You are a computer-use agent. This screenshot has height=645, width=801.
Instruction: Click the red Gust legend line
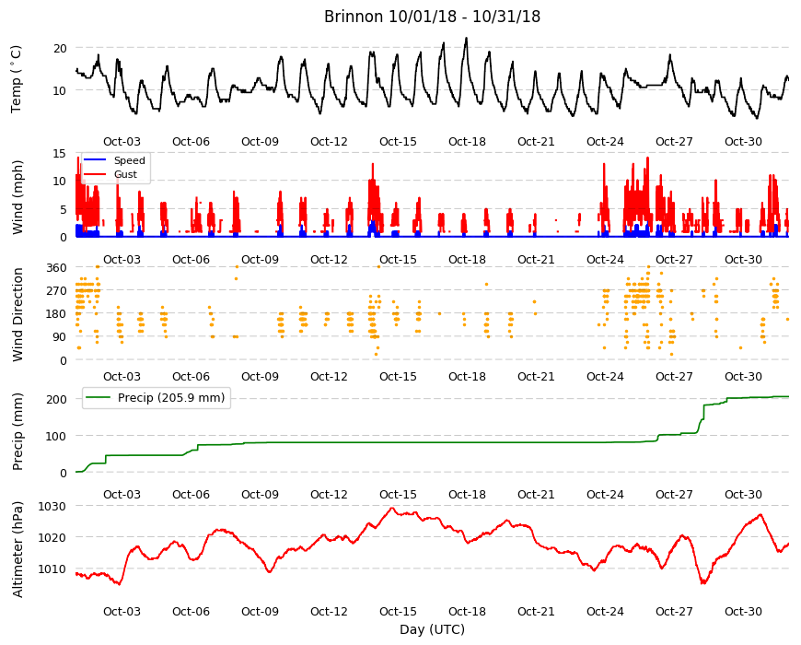95,174
